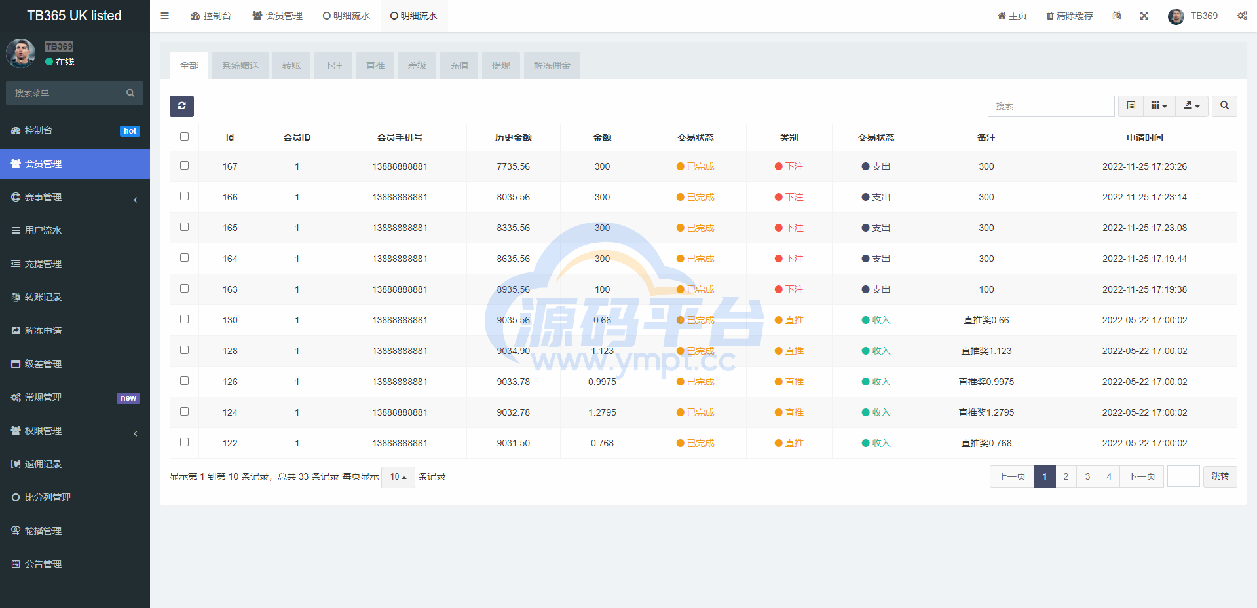Click the sidebar profile avatar
The height and width of the screenshot is (608, 1257).
(x=21, y=53)
